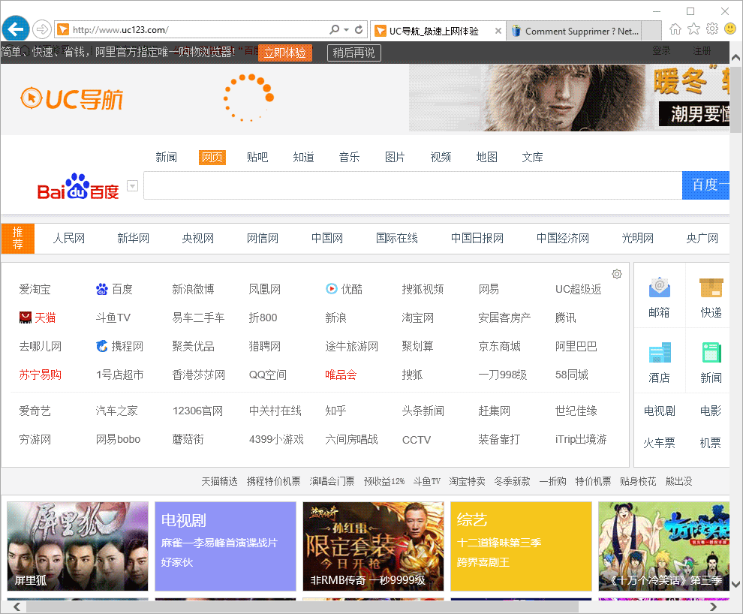Open 新华网 link
This screenshot has height=614, width=743.
click(x=133, y=238)
